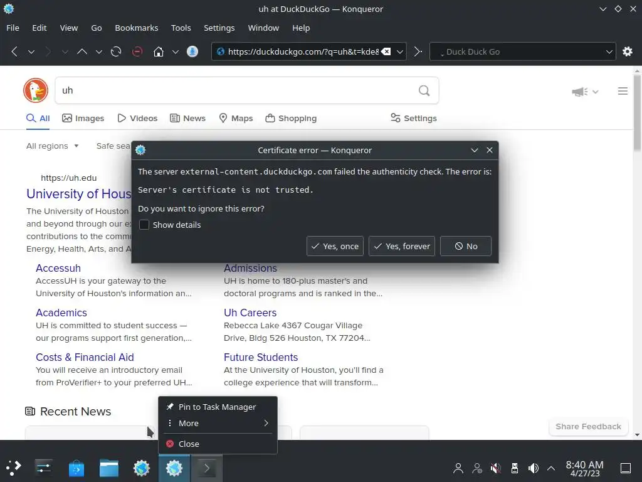Open the File menu
The height and width of the screenshot is (482, 642).
coord(13,28)
